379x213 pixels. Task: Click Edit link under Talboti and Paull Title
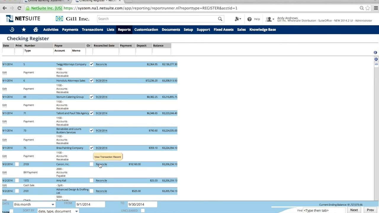pyautogui.click(x=4, y=121)
